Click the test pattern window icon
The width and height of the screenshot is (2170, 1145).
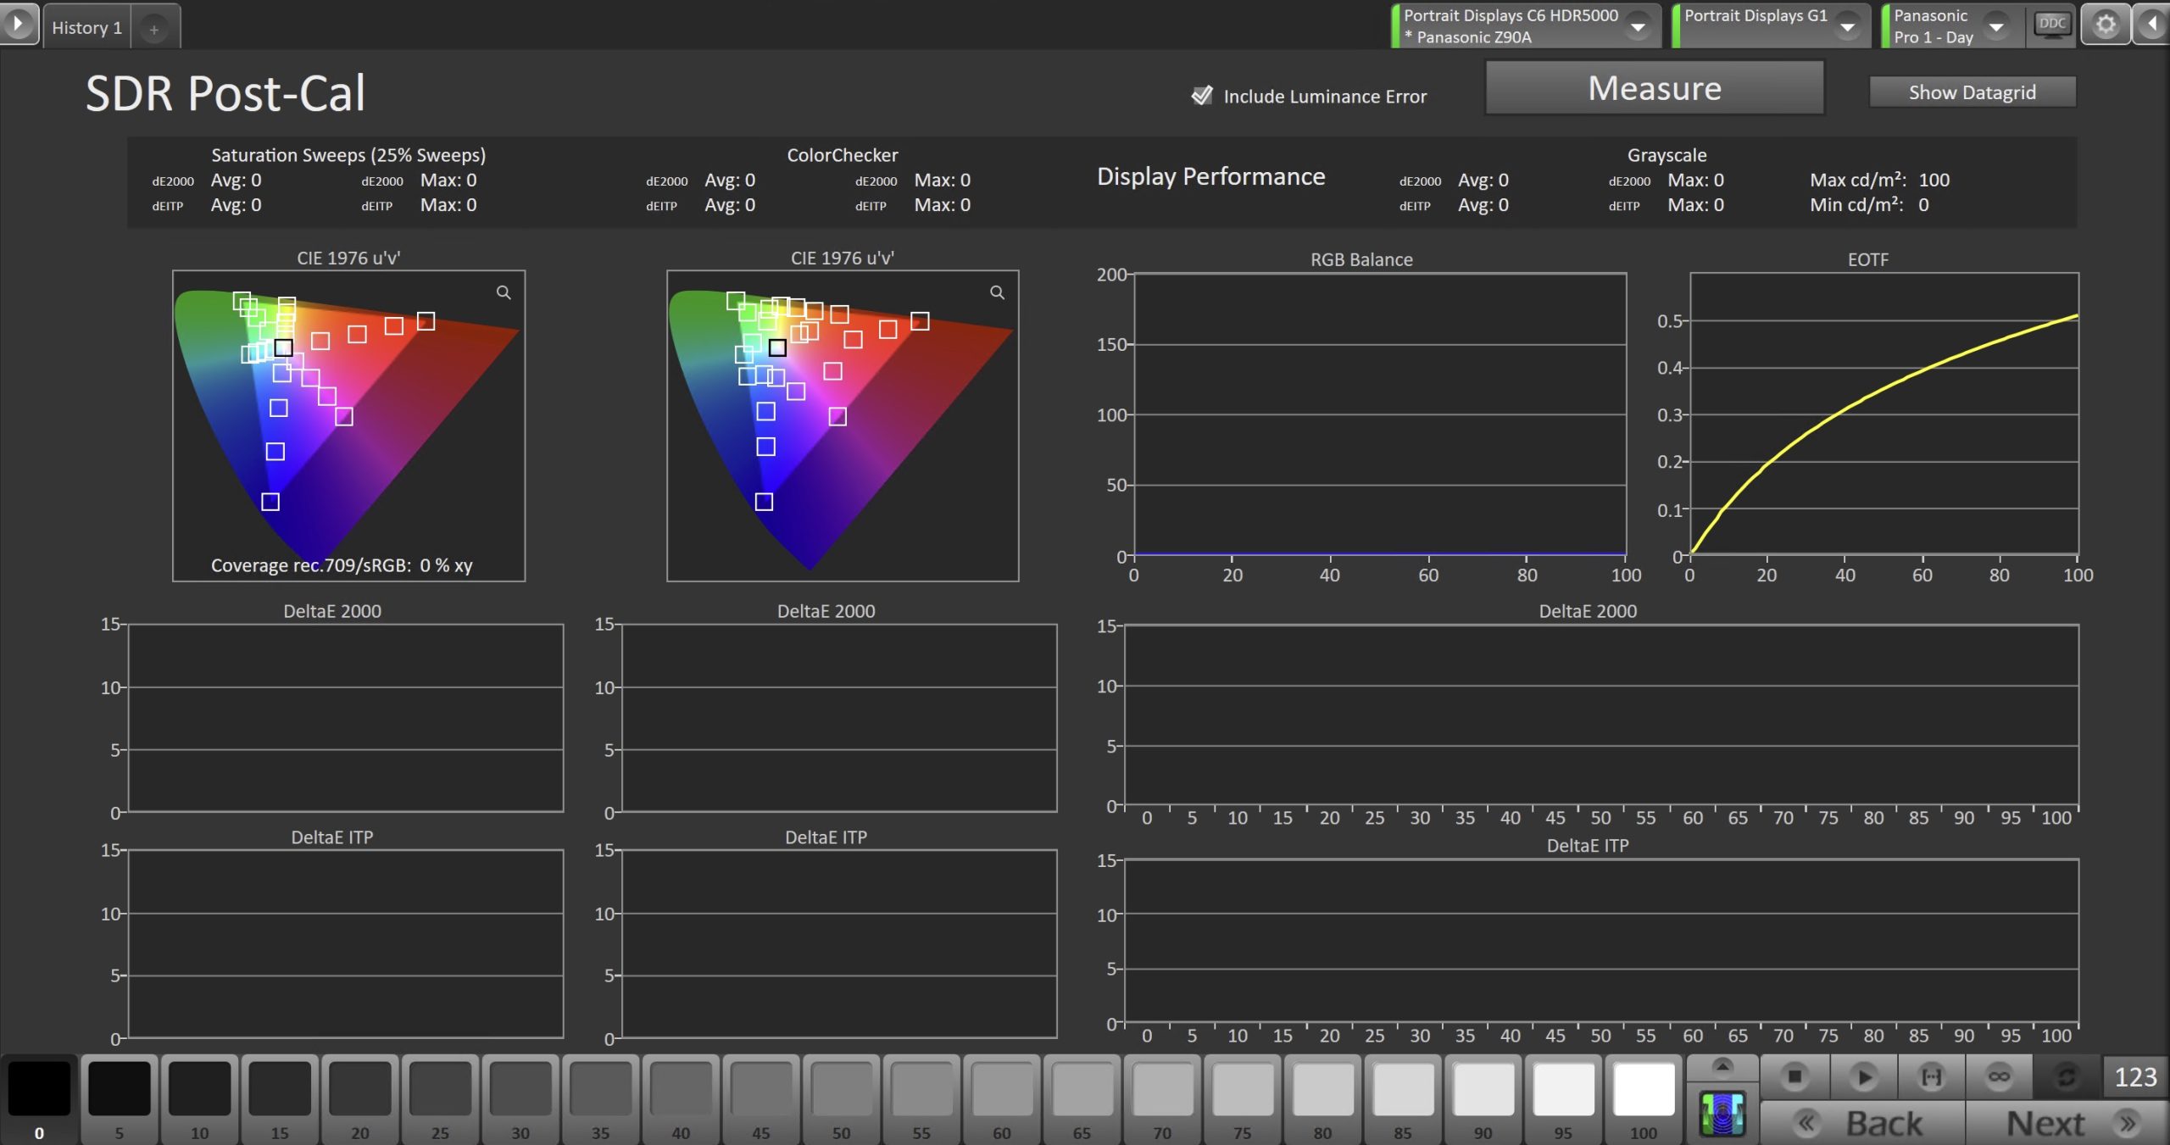point(1722,1114)
